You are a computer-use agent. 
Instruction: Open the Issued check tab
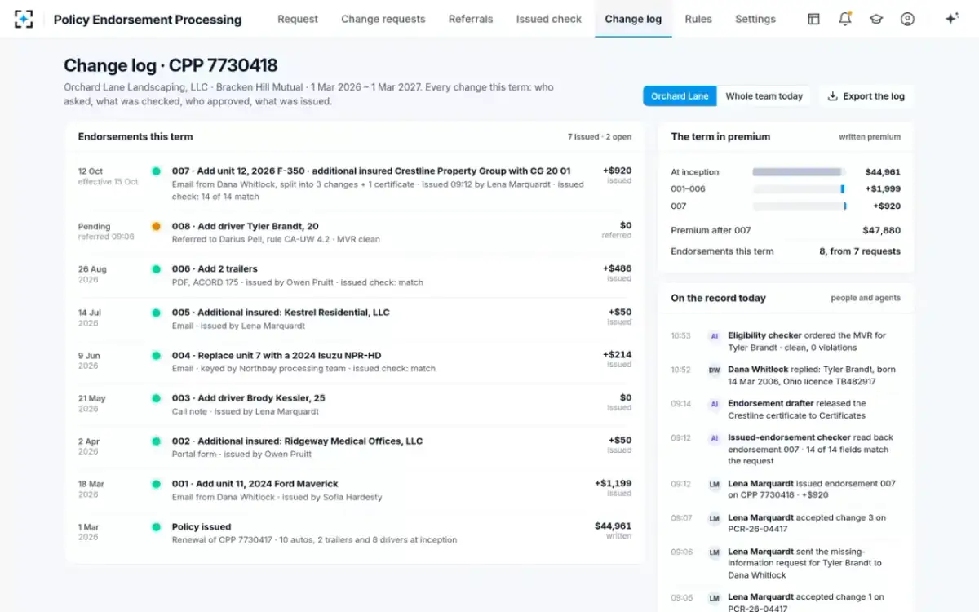coord(549,19)
